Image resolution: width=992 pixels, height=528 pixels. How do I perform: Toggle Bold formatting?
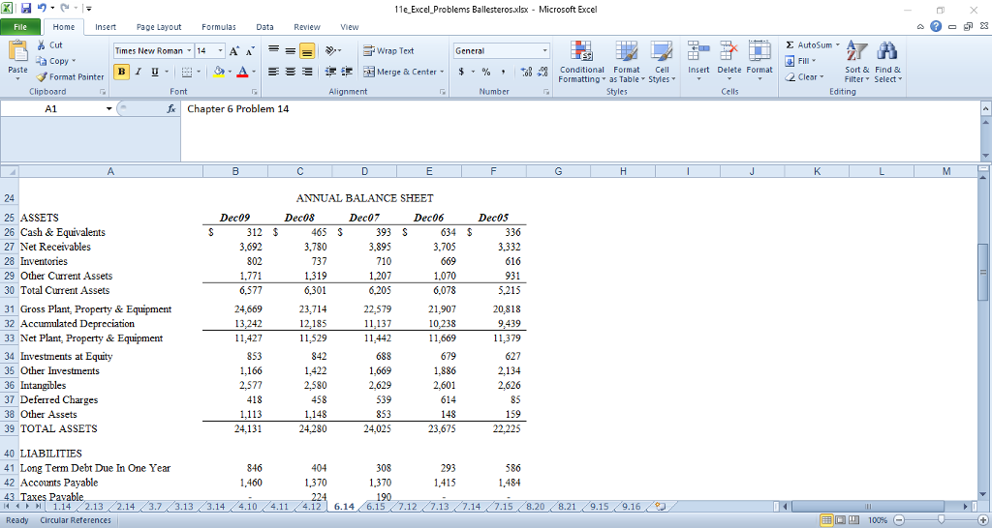[121, 72]
